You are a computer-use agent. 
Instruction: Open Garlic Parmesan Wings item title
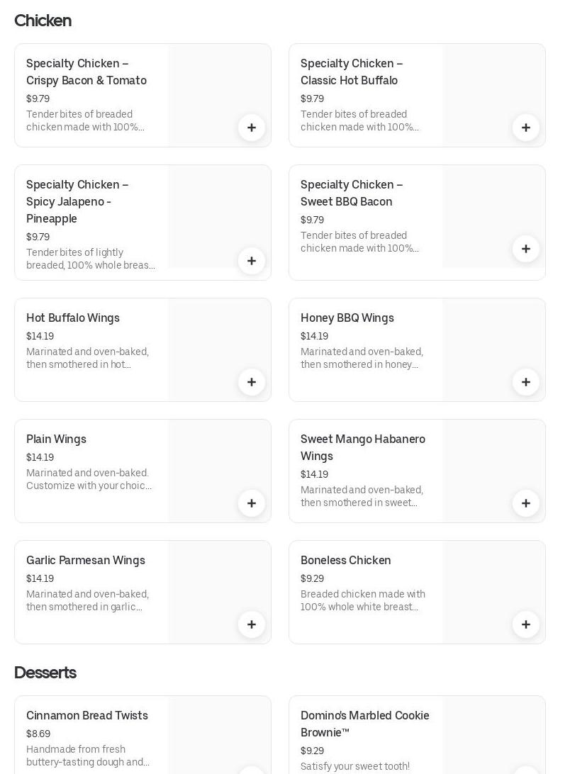[x=86, y=561]
